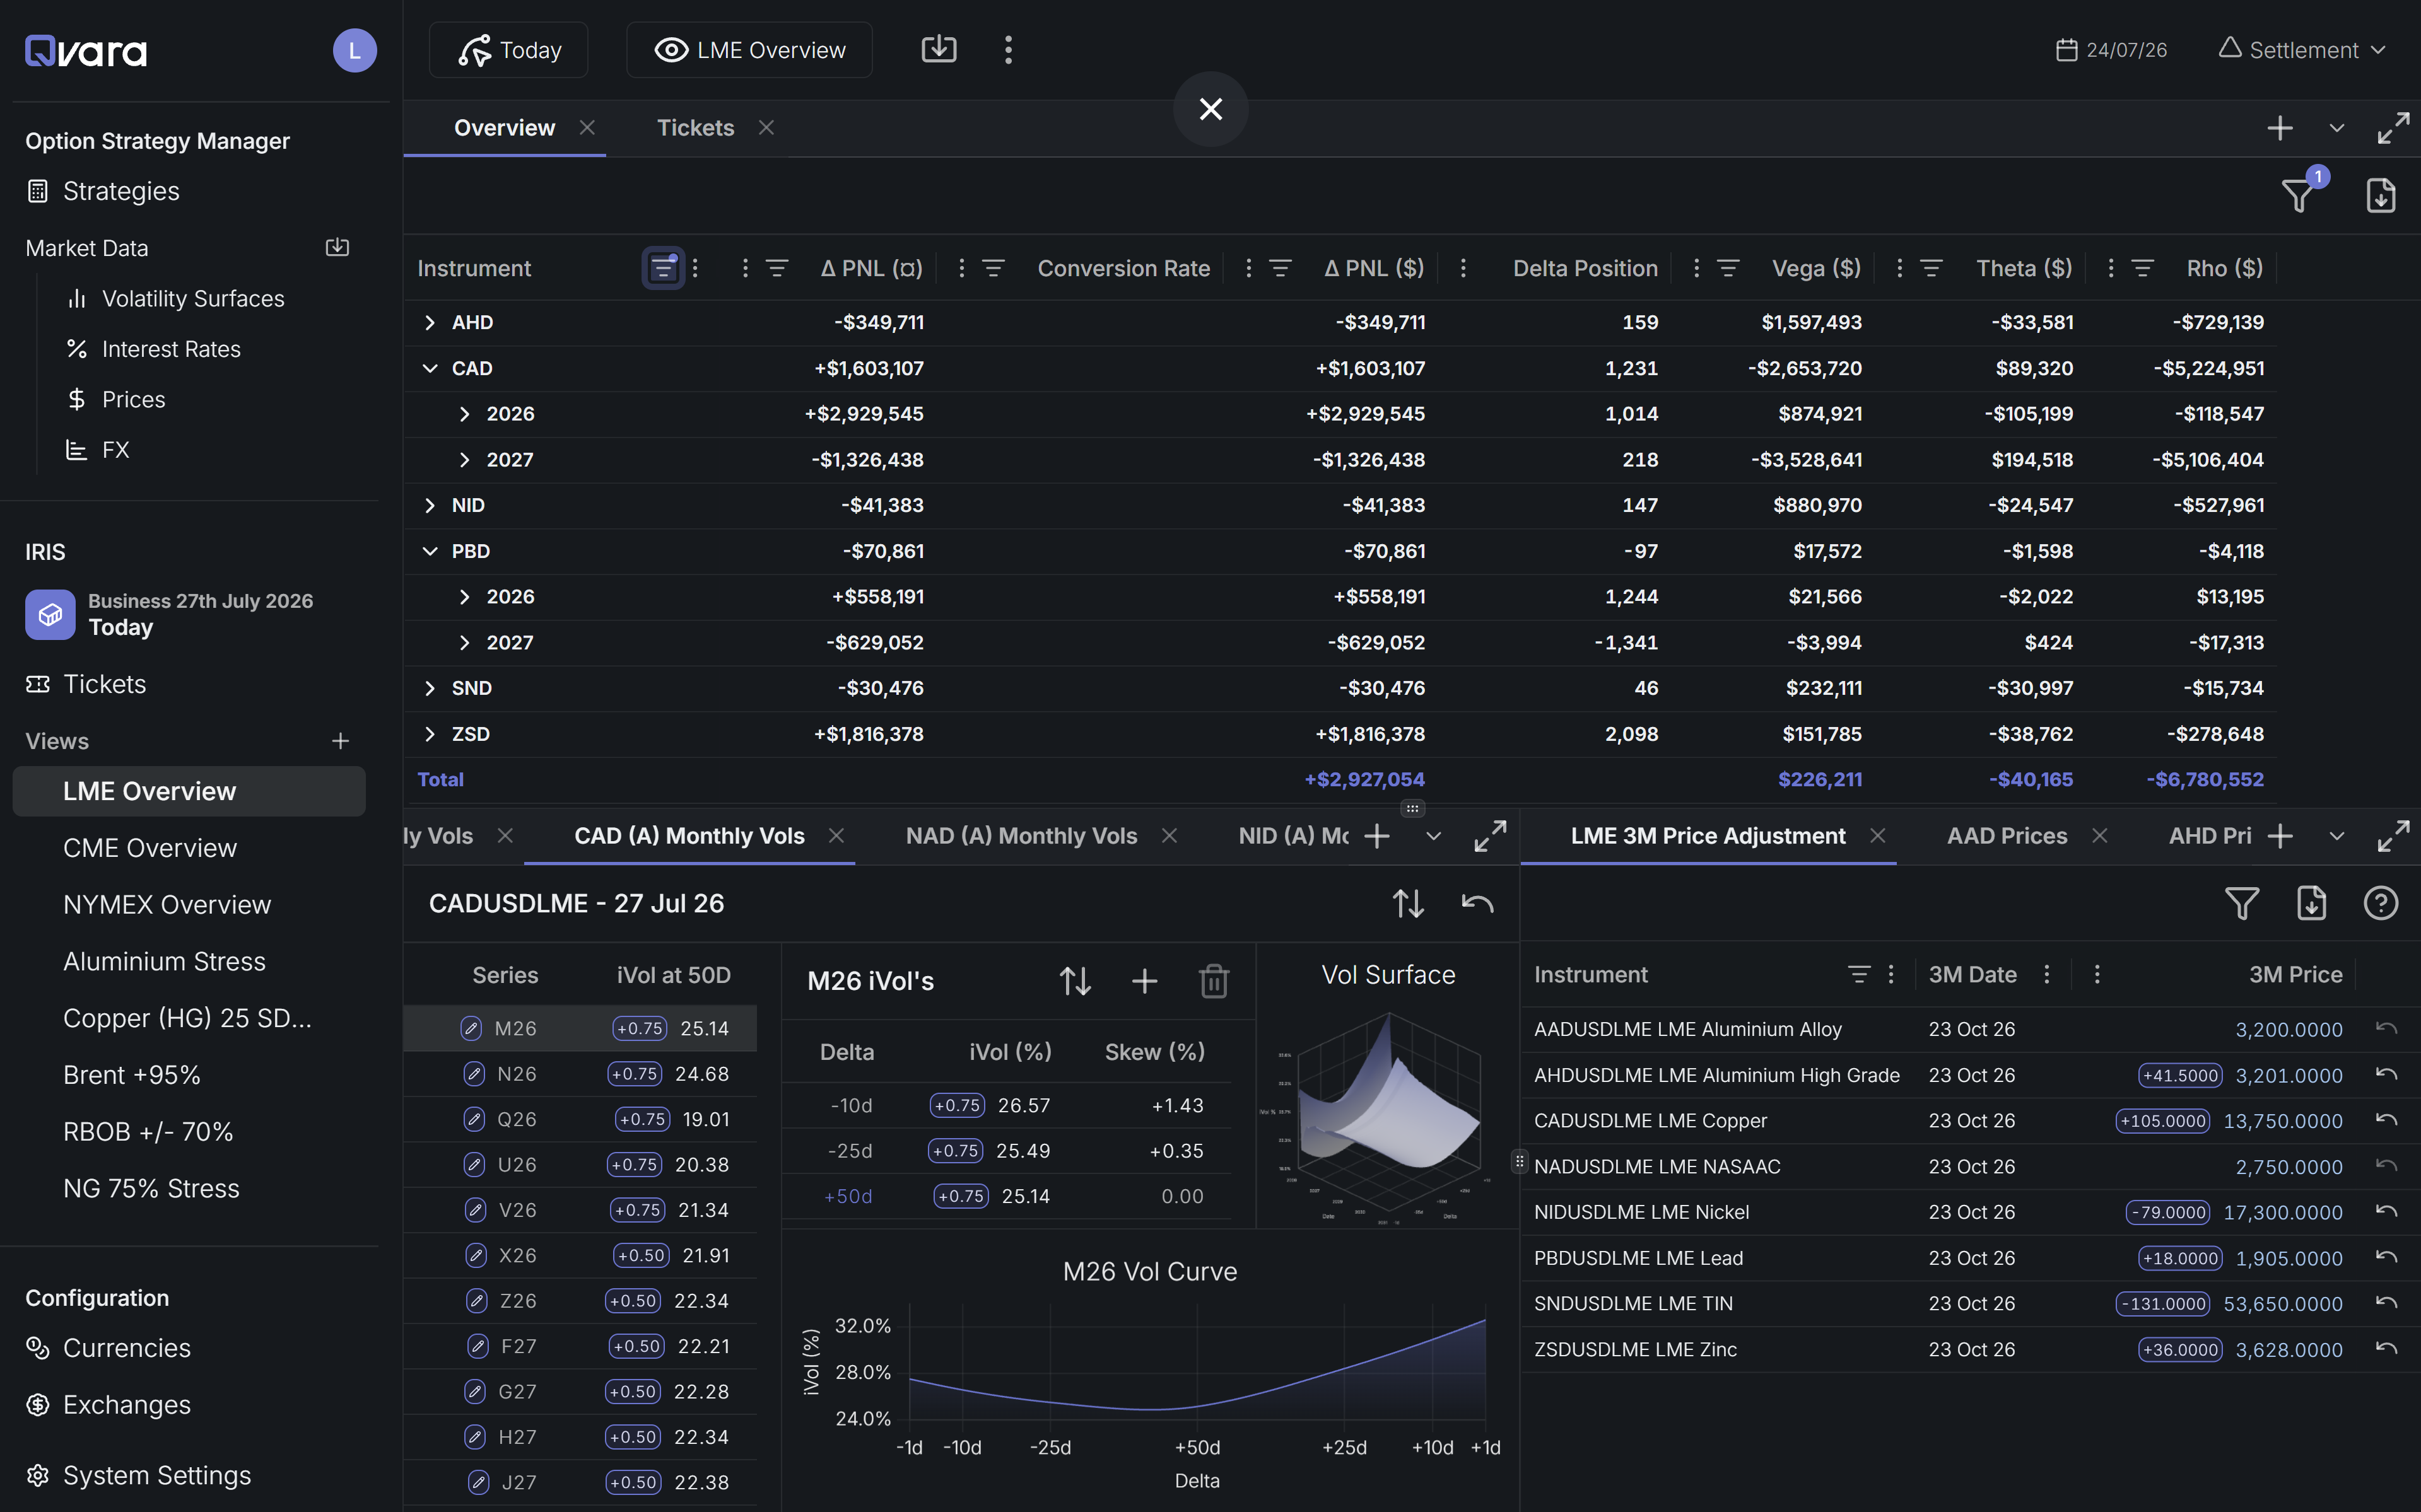2421x1512 pixels.
Task: Export LME 3M Price Adjustment data
Action: point(2311,903)
